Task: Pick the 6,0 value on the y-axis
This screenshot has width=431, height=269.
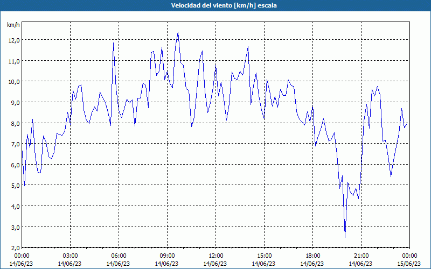Action: click(16, 165)
